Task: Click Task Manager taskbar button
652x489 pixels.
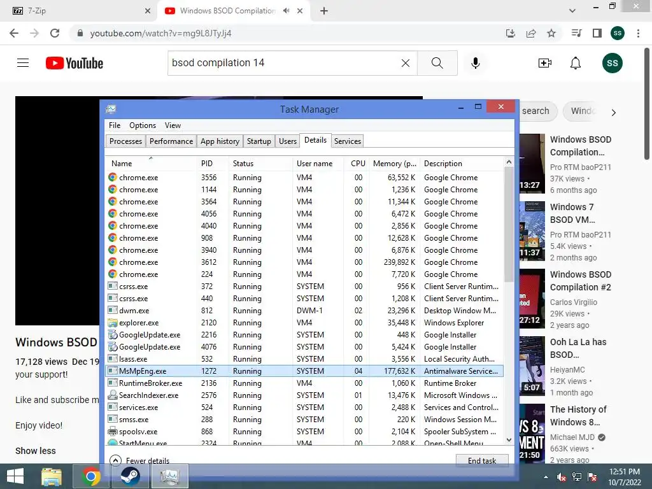Action: point(169,476)
